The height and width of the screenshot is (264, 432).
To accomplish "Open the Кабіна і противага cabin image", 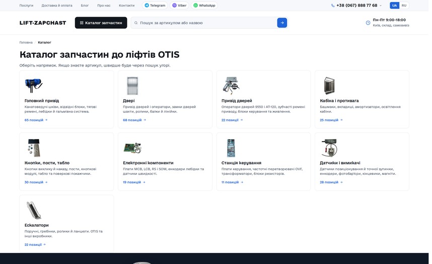I will [329, 86].
